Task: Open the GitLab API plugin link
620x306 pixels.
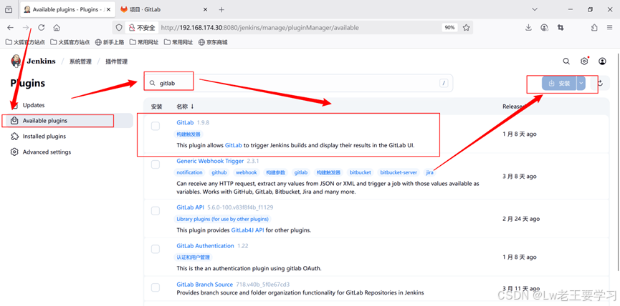Action: click(190, 207)
